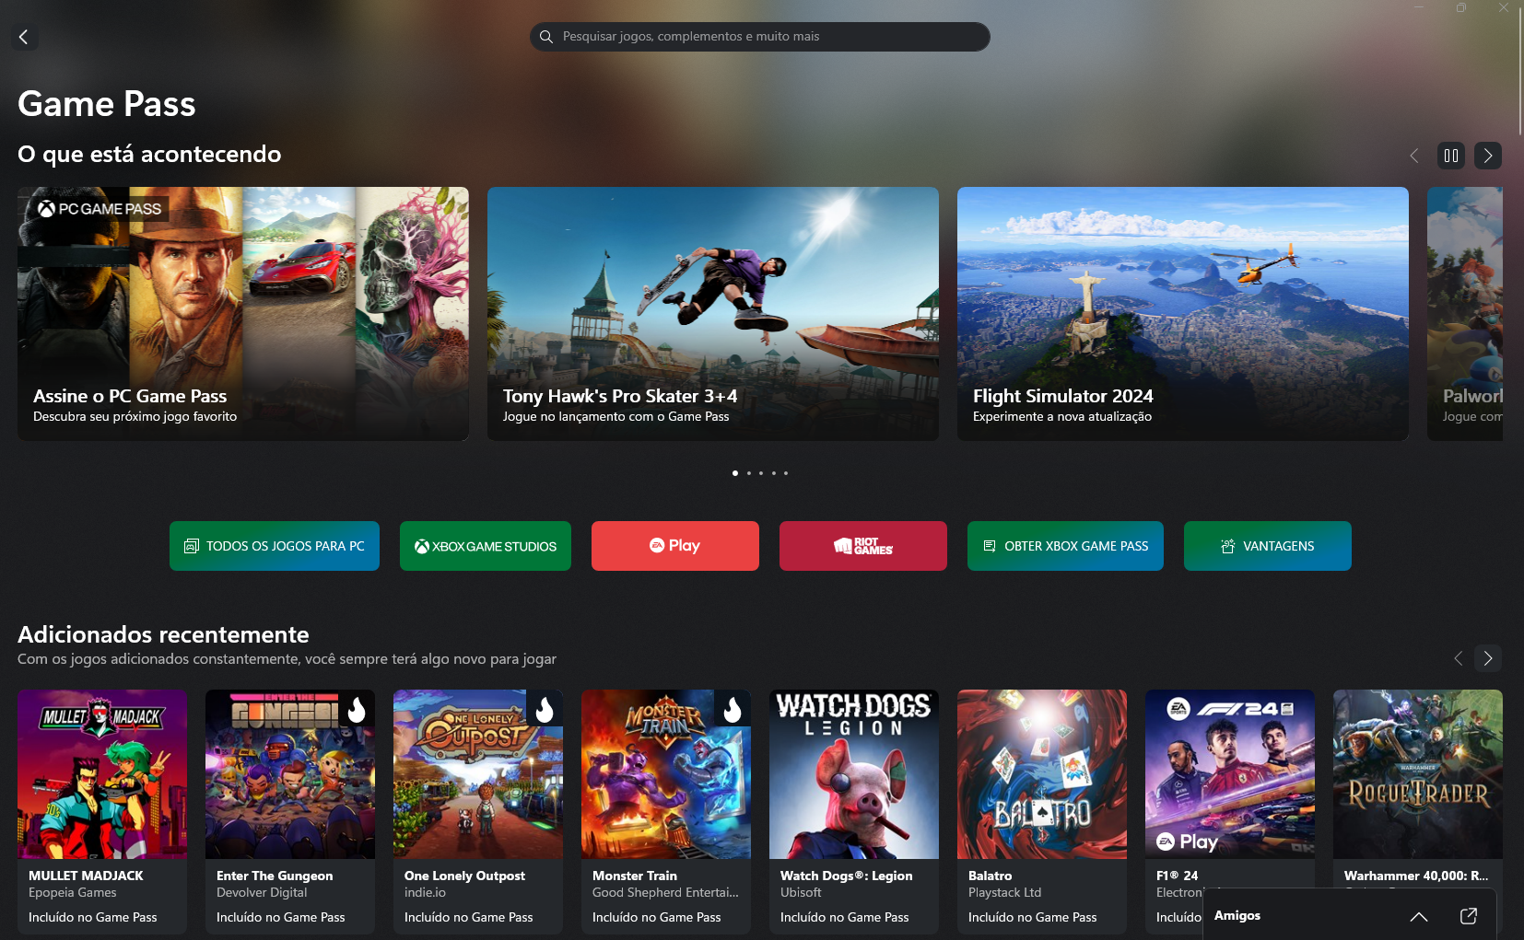Viewport: 1524px width, 940px height.
Task: Click the Enter The Gungeon title text
Action: 275,876
